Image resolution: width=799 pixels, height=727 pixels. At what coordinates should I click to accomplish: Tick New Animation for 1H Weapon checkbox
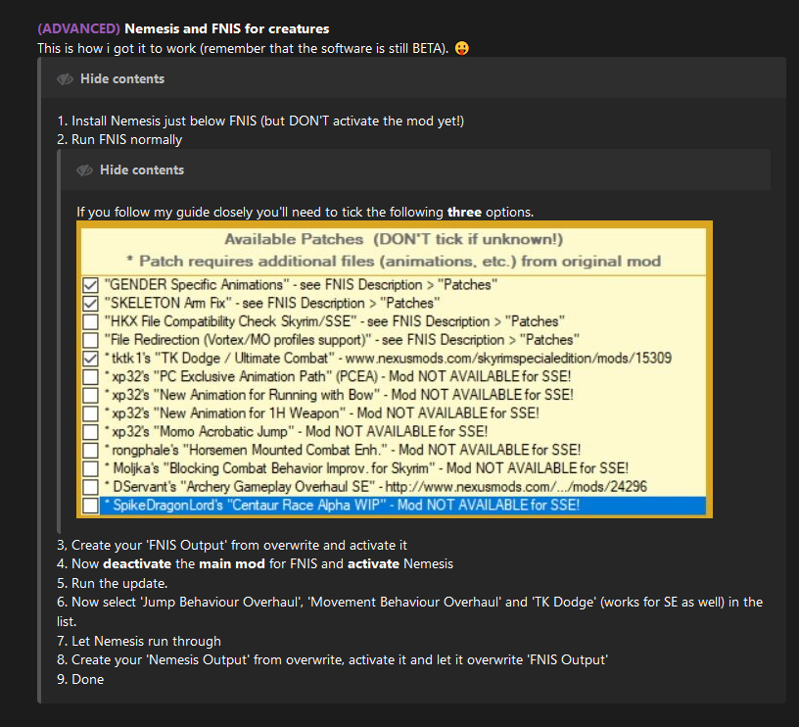tap(91, 413)
